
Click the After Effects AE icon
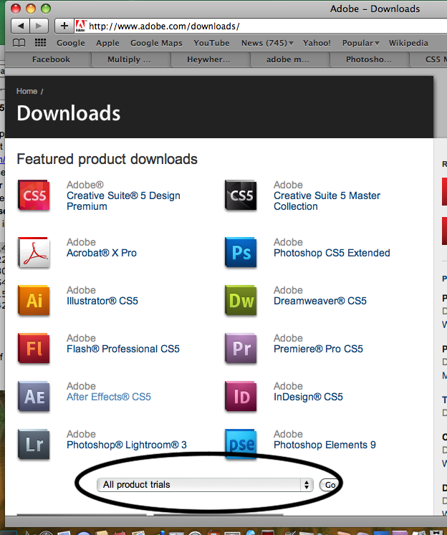click(x=34, y=397)
